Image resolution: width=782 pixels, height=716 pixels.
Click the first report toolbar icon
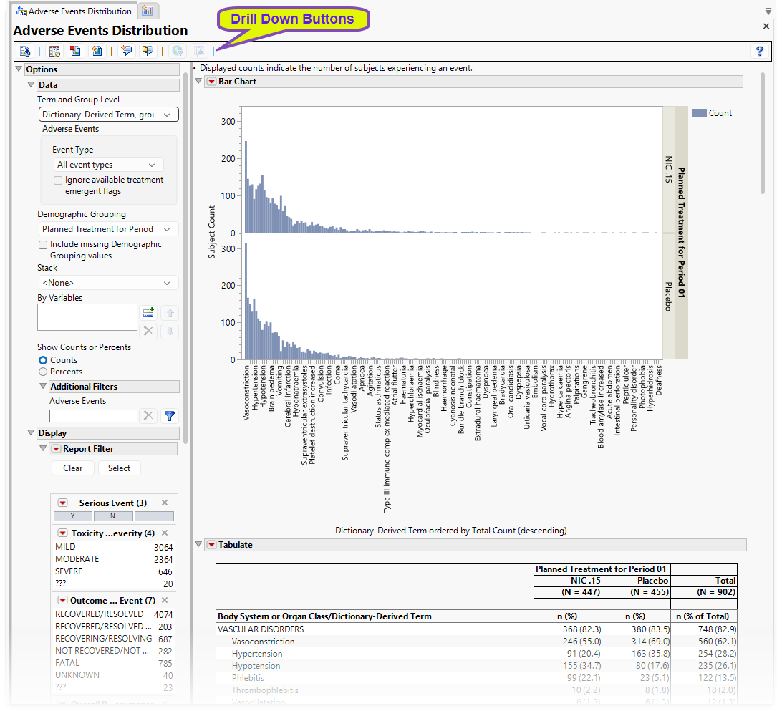point(25,51)
